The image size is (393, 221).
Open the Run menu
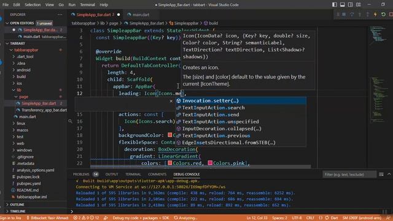point(72,4)
